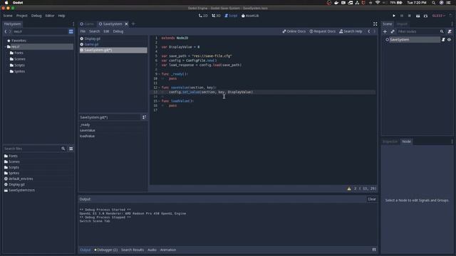Open Search Help
The image size is (456, 256).
(x=351, y=31)
